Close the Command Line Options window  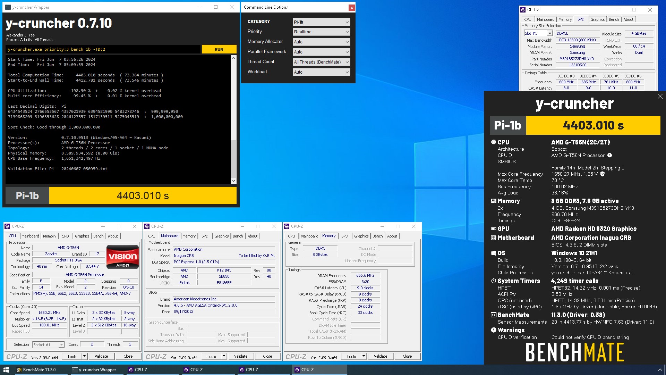352,7
